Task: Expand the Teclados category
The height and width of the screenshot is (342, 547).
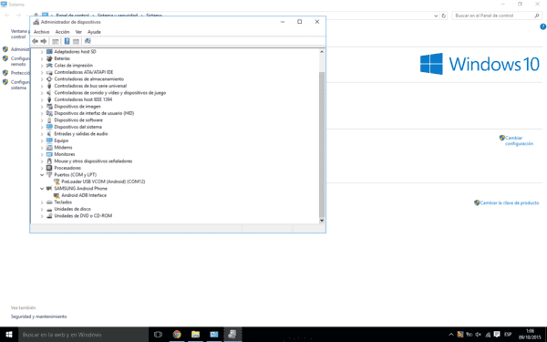Action: click(42, 202)
